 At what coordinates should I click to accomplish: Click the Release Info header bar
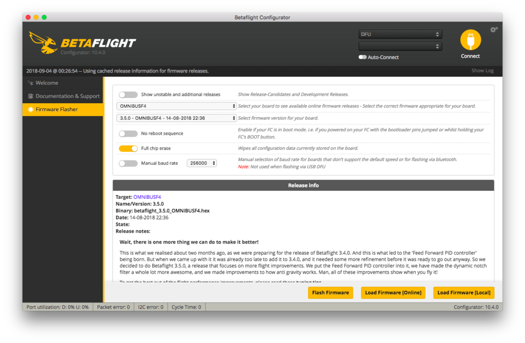coord(304,186)
